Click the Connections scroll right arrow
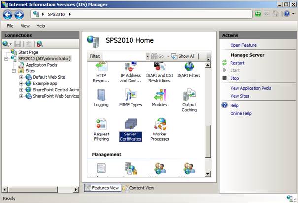The image size is (298, 203). point(76,190)
